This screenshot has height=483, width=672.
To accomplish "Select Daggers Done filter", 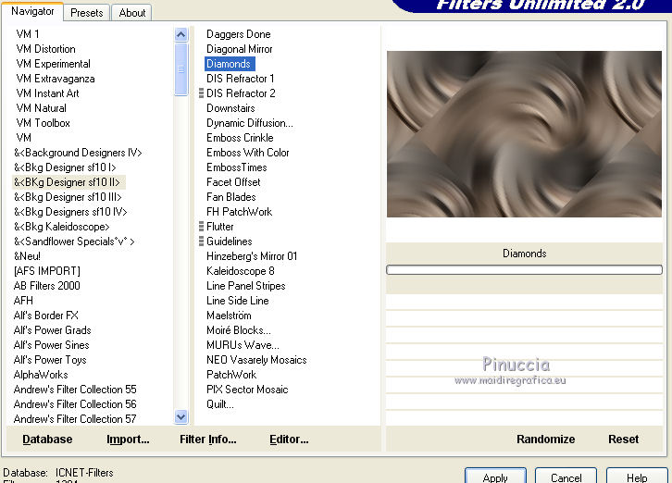I will tap(238, 34).
